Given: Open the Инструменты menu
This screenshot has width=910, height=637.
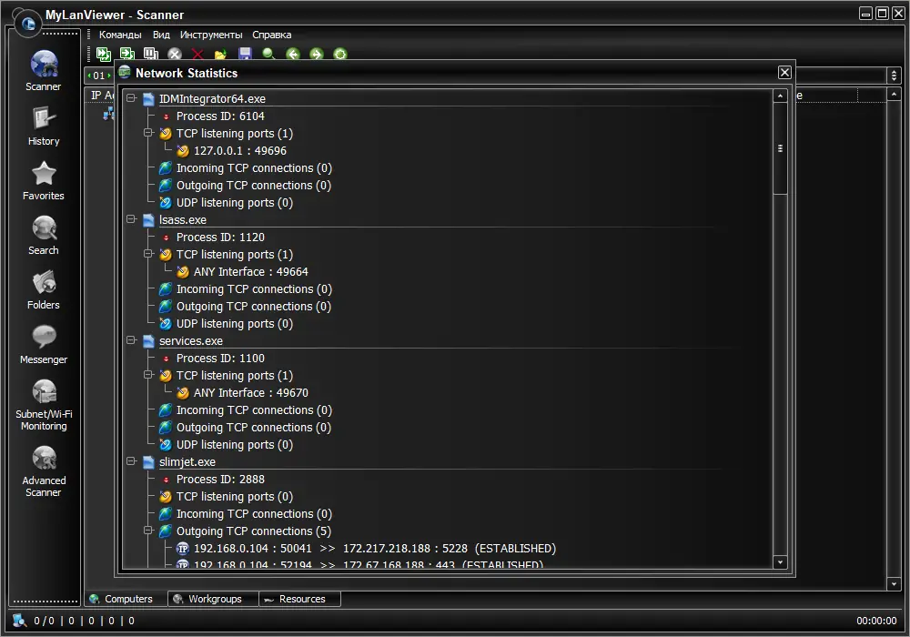Looking at the screenshot, I should point(211,35).
